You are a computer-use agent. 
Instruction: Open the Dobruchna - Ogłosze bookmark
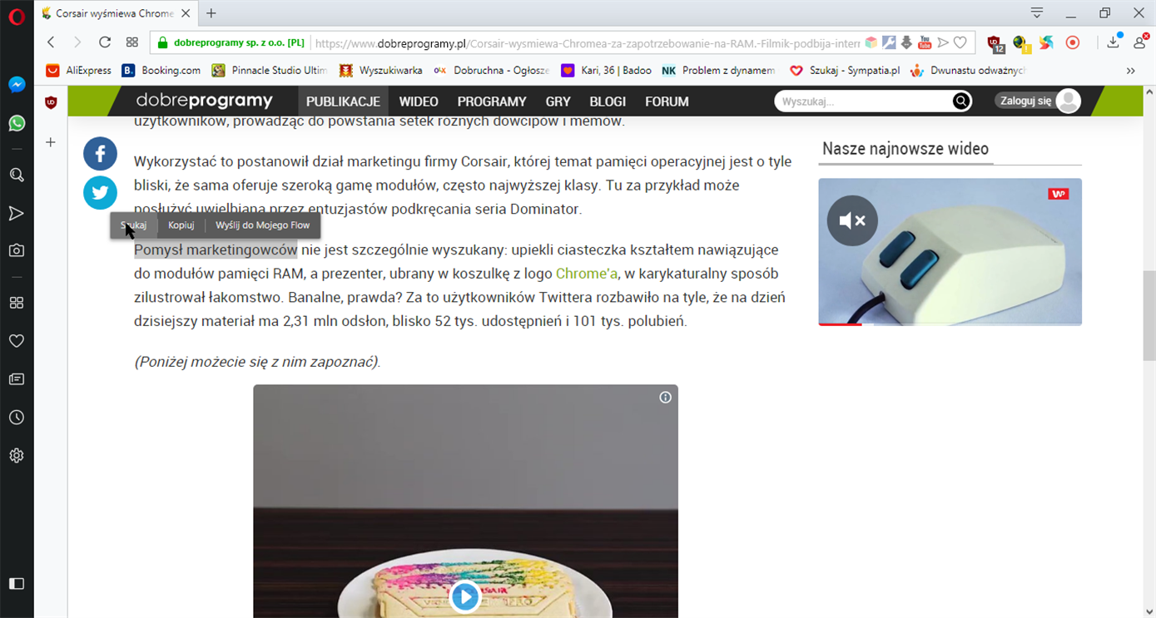(x=492, y=71)
